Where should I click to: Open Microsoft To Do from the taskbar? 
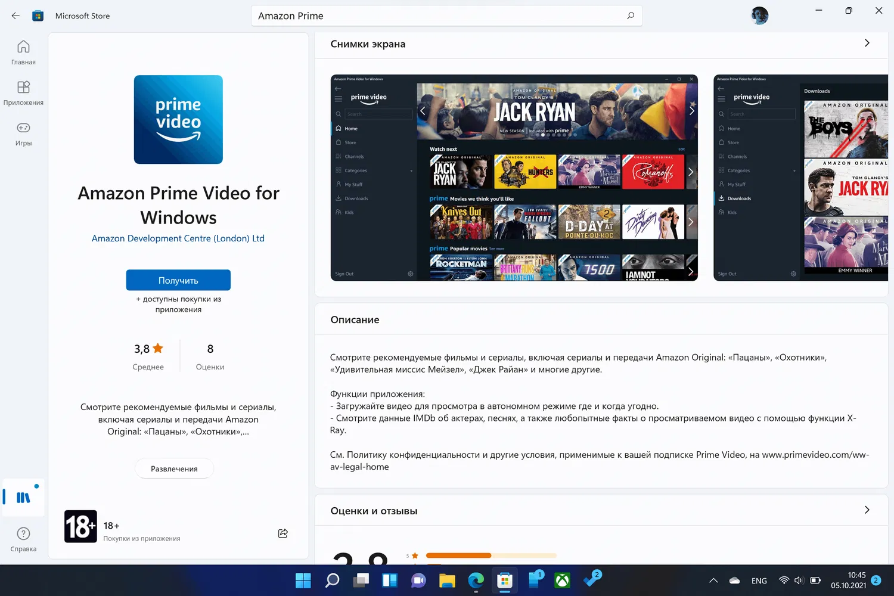(x=592, y=579)
